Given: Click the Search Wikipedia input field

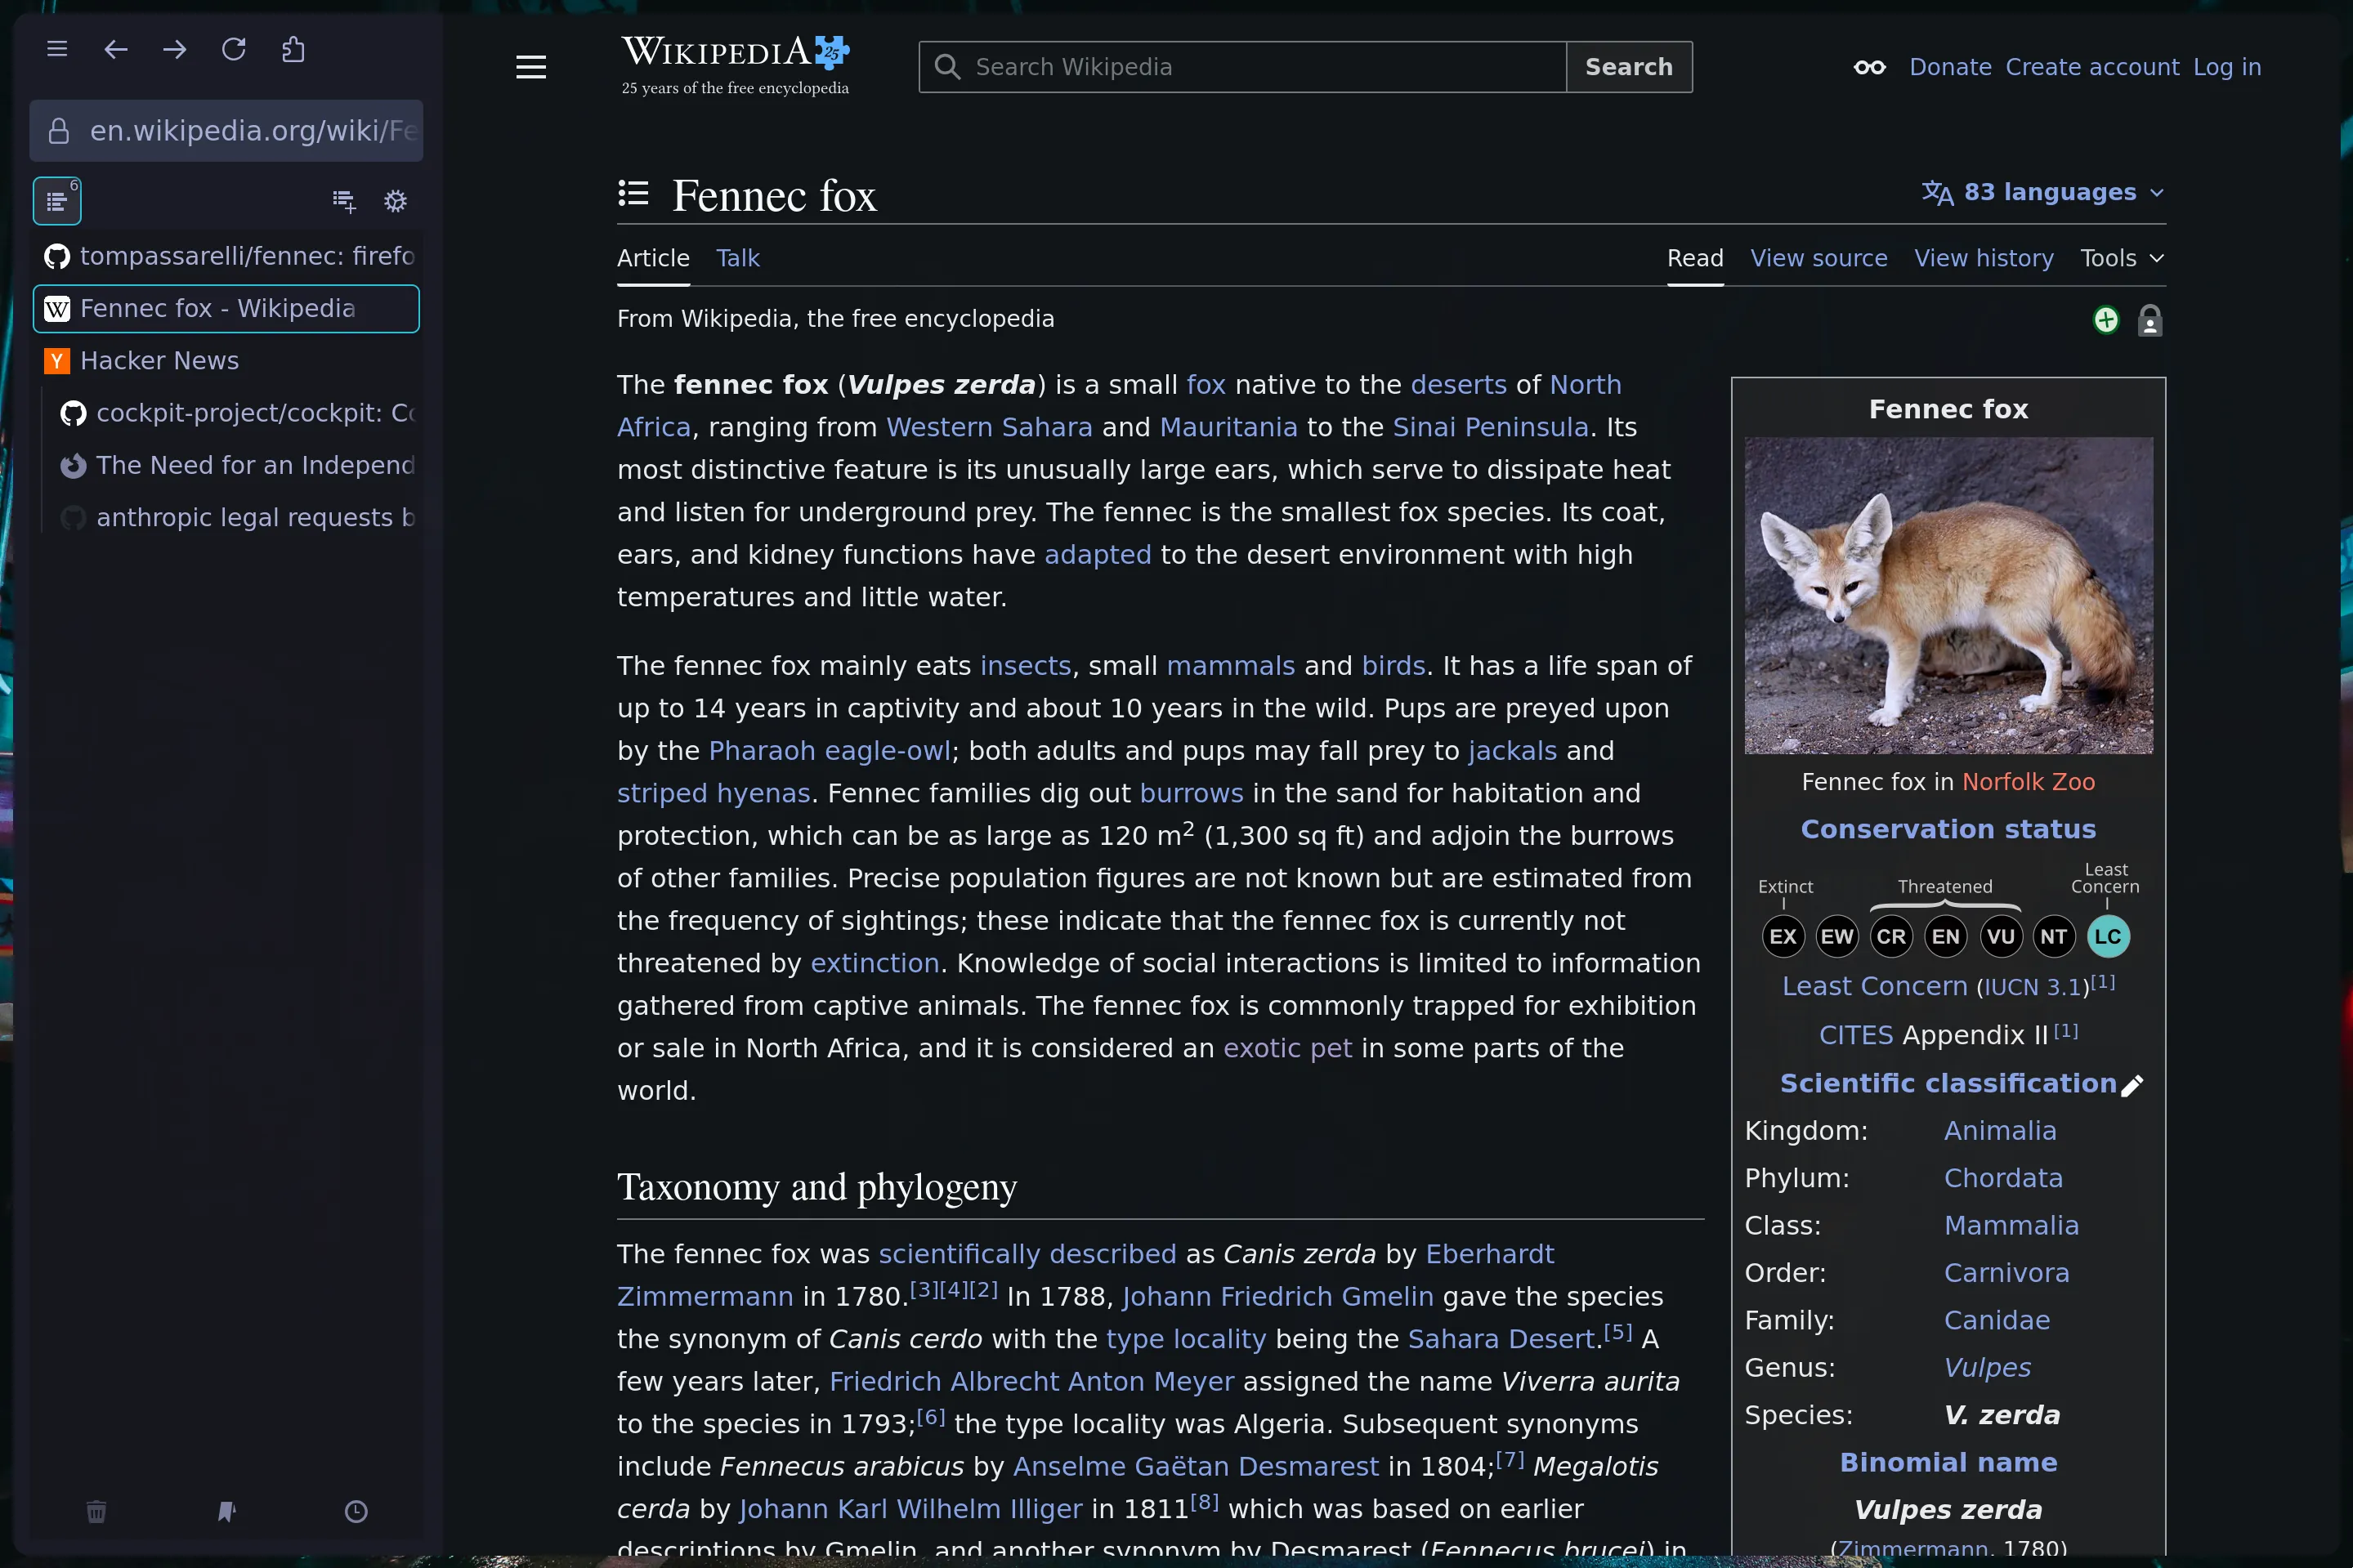Looking at the screenshot, I should coord(1240,67).
